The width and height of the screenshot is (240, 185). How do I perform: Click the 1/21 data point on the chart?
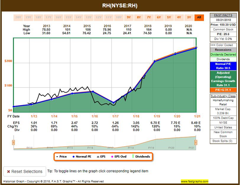(196, 48)
